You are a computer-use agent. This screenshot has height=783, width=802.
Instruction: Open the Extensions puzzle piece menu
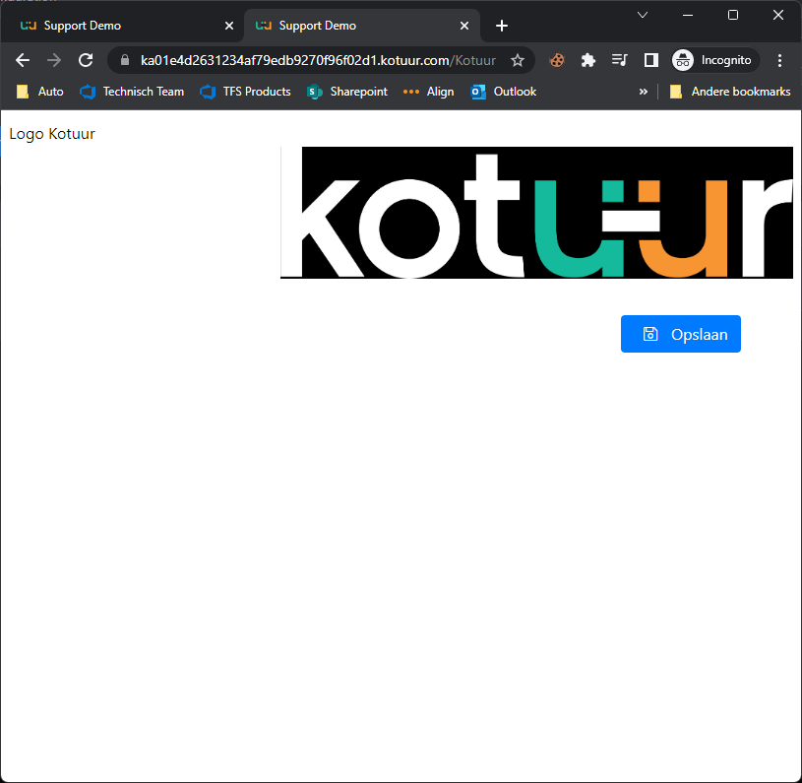click(x=588, y=60)
